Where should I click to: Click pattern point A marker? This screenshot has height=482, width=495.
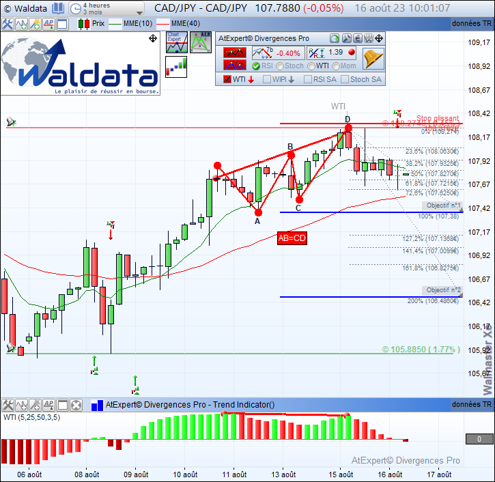pos(258,212)
